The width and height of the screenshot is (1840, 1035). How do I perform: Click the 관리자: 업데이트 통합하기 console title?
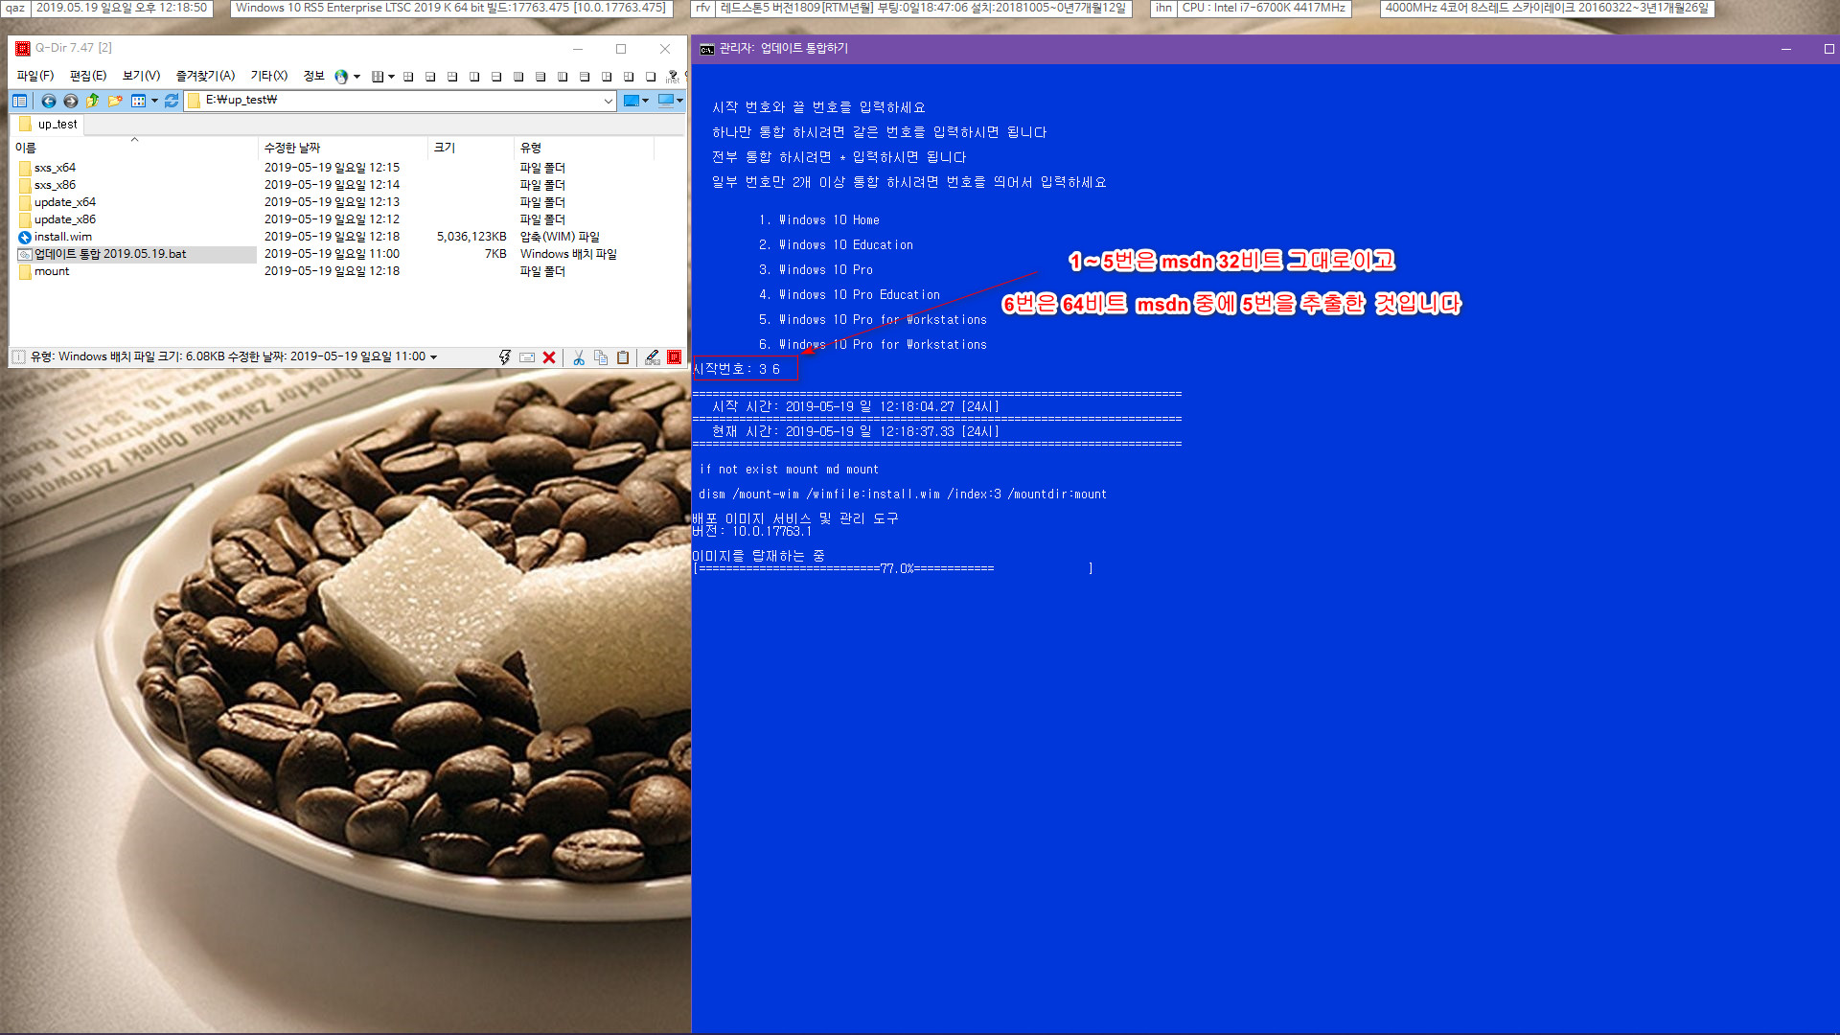[x=783, y=48]
